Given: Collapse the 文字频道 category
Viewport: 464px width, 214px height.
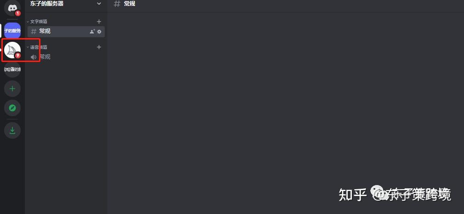Looking at the screenshot, I should (37, 22).
